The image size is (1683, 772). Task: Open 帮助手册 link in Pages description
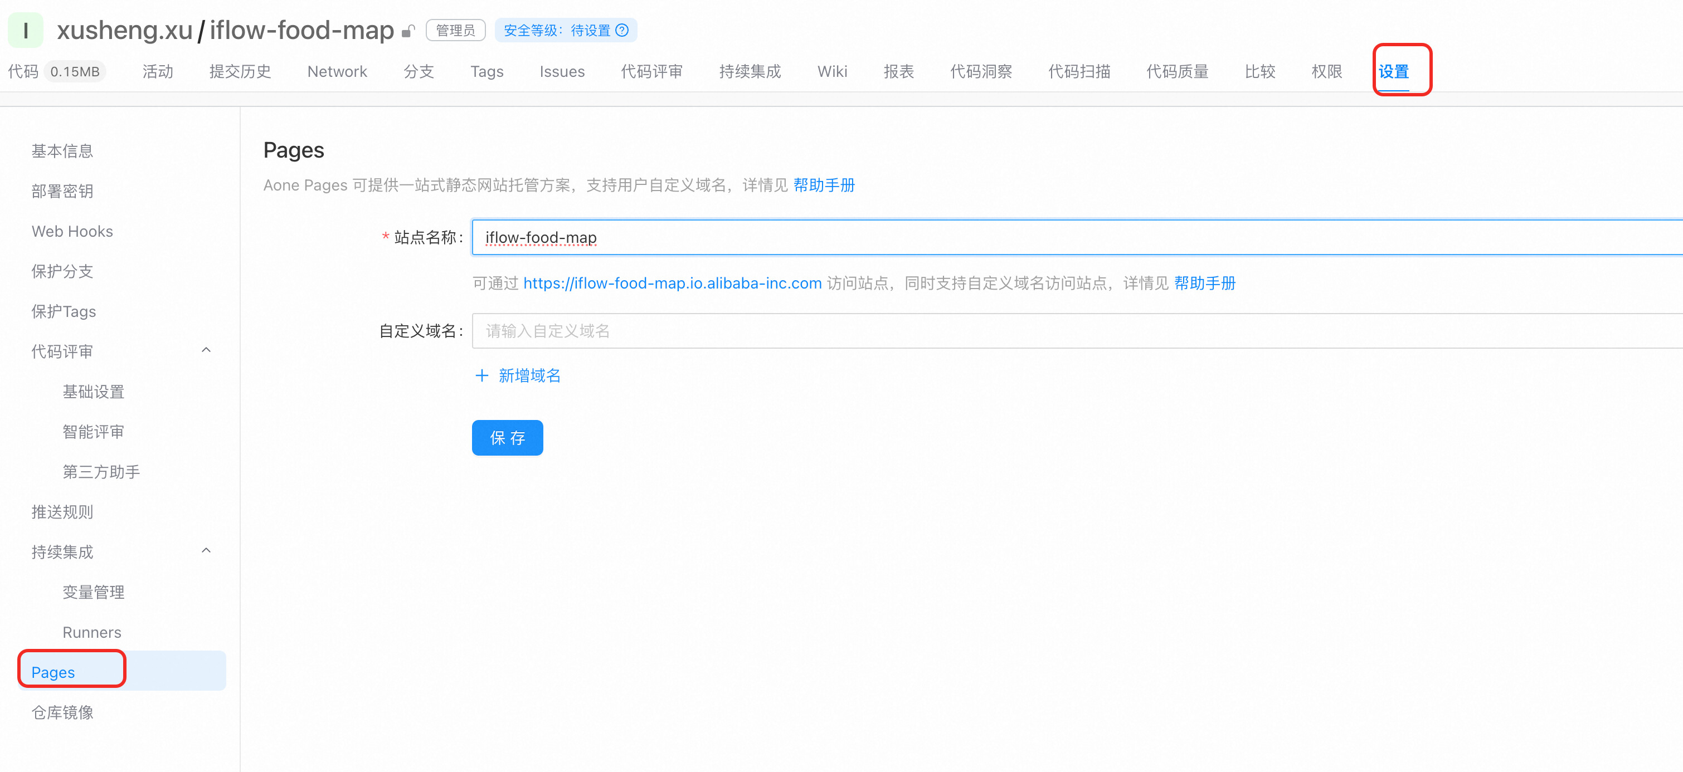824,185
